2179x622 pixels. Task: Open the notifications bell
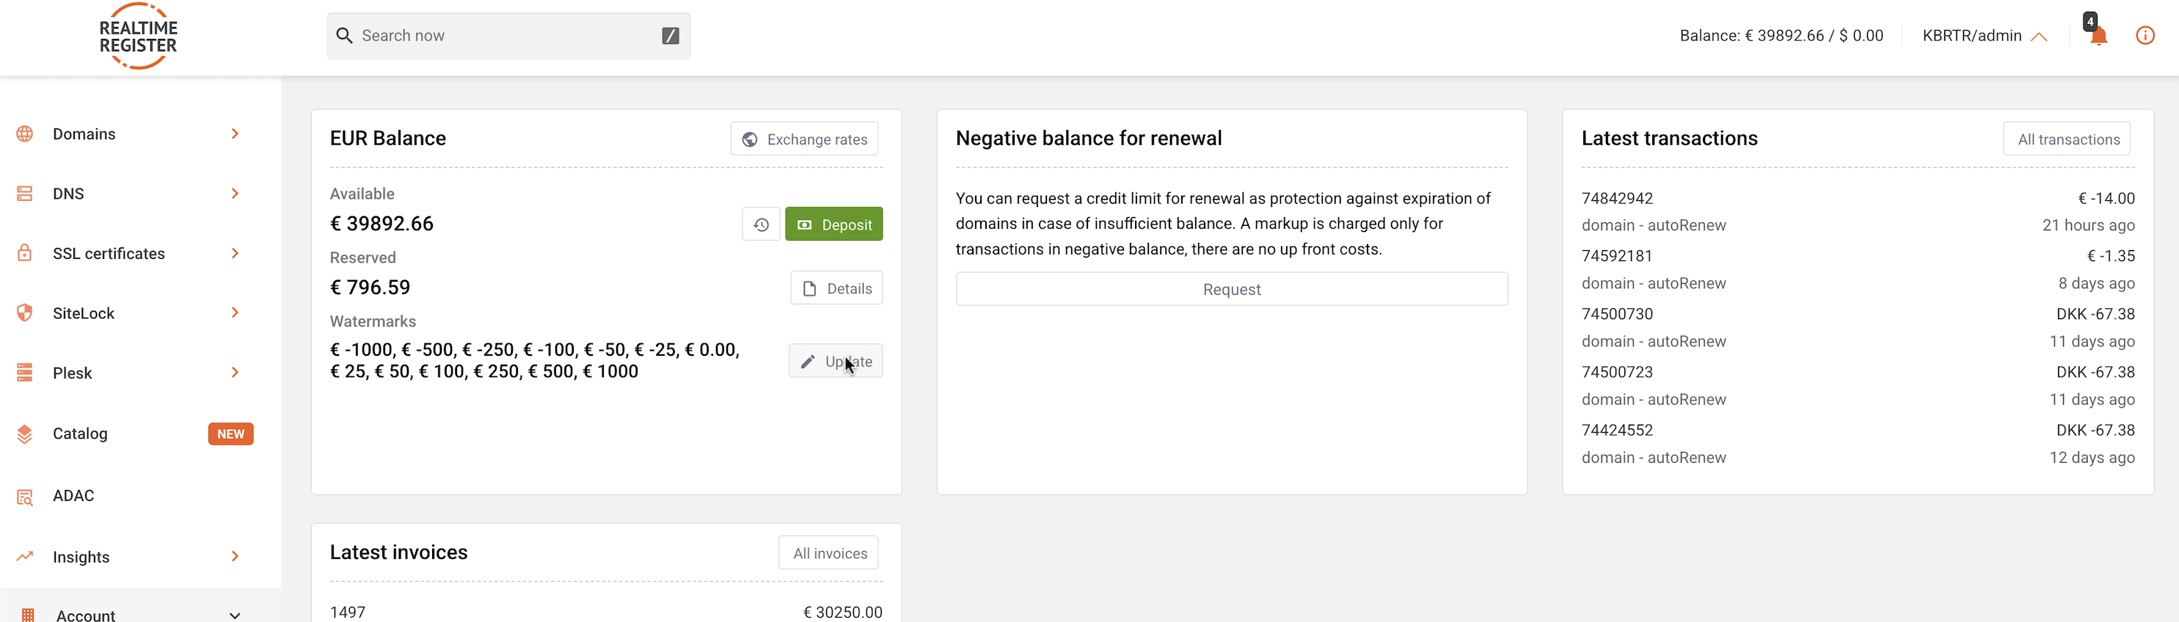[2098, 35]
